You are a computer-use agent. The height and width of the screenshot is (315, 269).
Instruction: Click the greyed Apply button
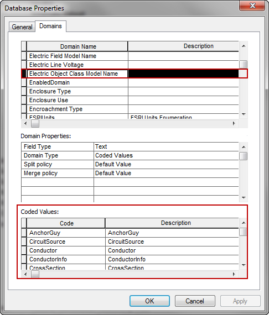pyautogui.click(x=240, y=301)
